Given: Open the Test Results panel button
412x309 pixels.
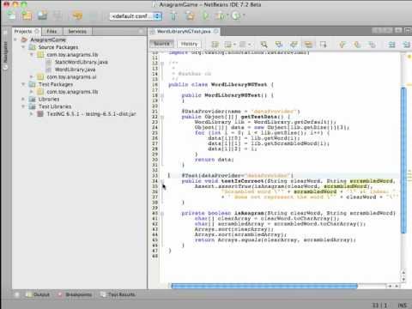Looking at the screenshot, I should point(118,294).
